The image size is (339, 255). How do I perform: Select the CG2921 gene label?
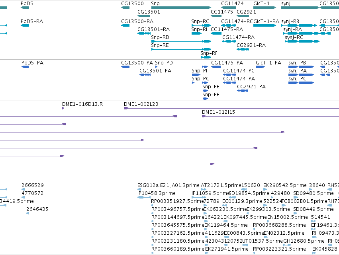pos(247,12)
